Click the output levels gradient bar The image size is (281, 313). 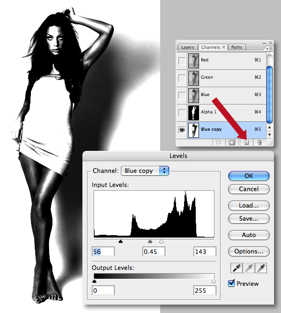[x=154, y=276]
